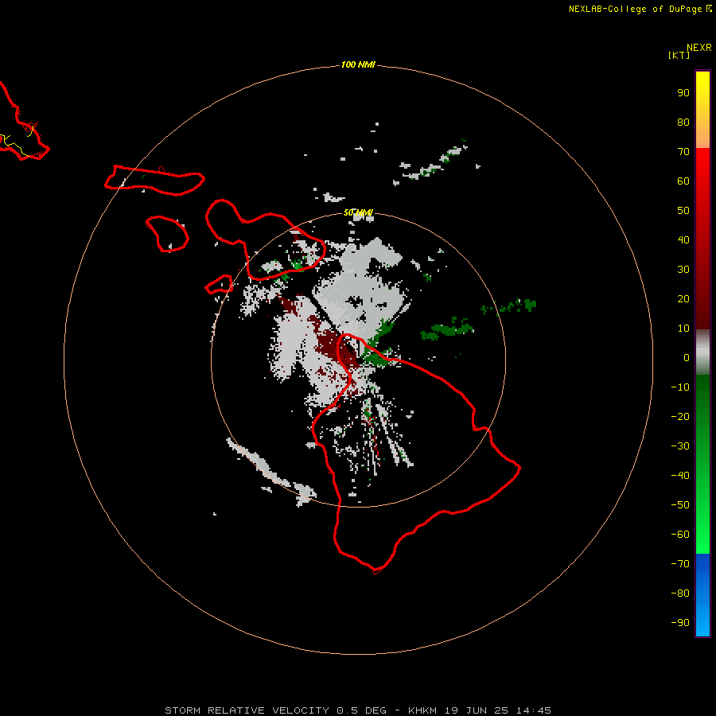Click the 0.5 DEG elevation angle text
The width and height of the screenshot is (716, 716).
tap(361, 710)
